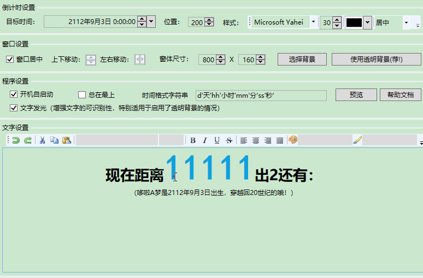This screenshot has width=423, height=278.
Task: Decrease the window width 800
Action: point(221,62)
